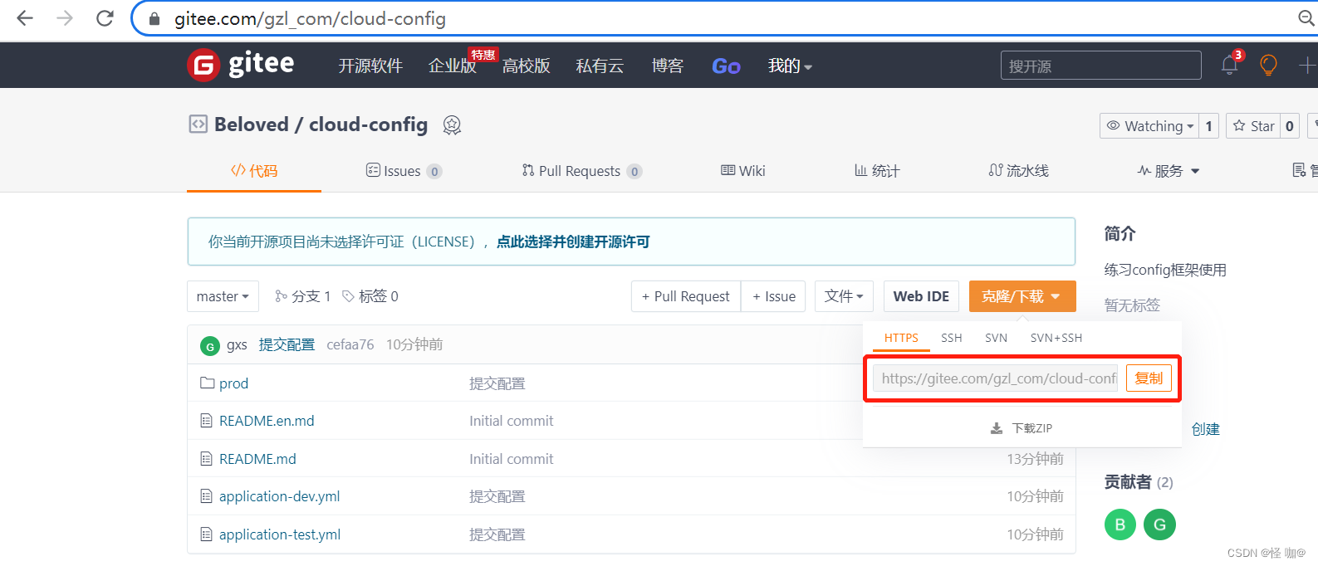Open the 流水线 tab
1318x566 pixels.
(1019, 171)
